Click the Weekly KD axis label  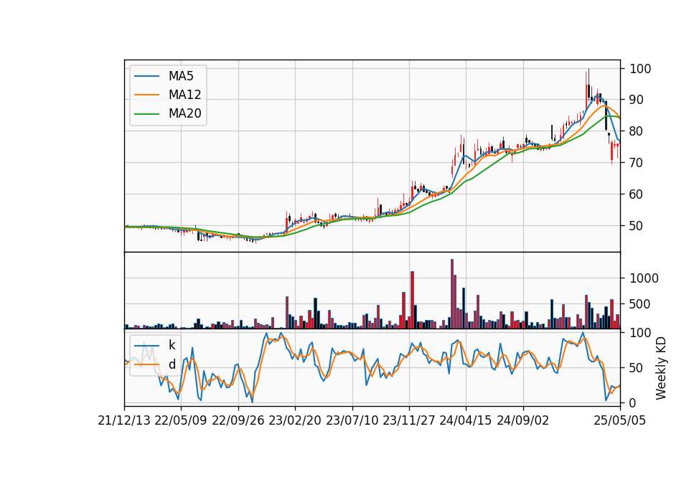[660, 368]
